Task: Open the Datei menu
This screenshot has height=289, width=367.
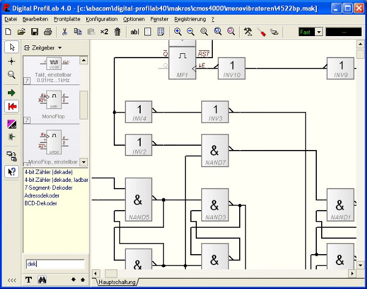Action: [x=11, y=19]
